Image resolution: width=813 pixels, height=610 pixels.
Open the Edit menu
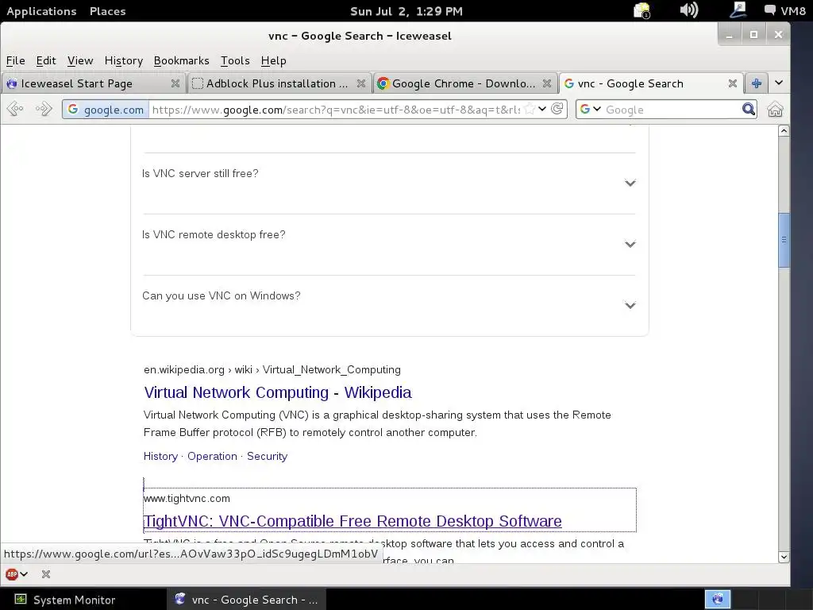click(x=45, y=60)
